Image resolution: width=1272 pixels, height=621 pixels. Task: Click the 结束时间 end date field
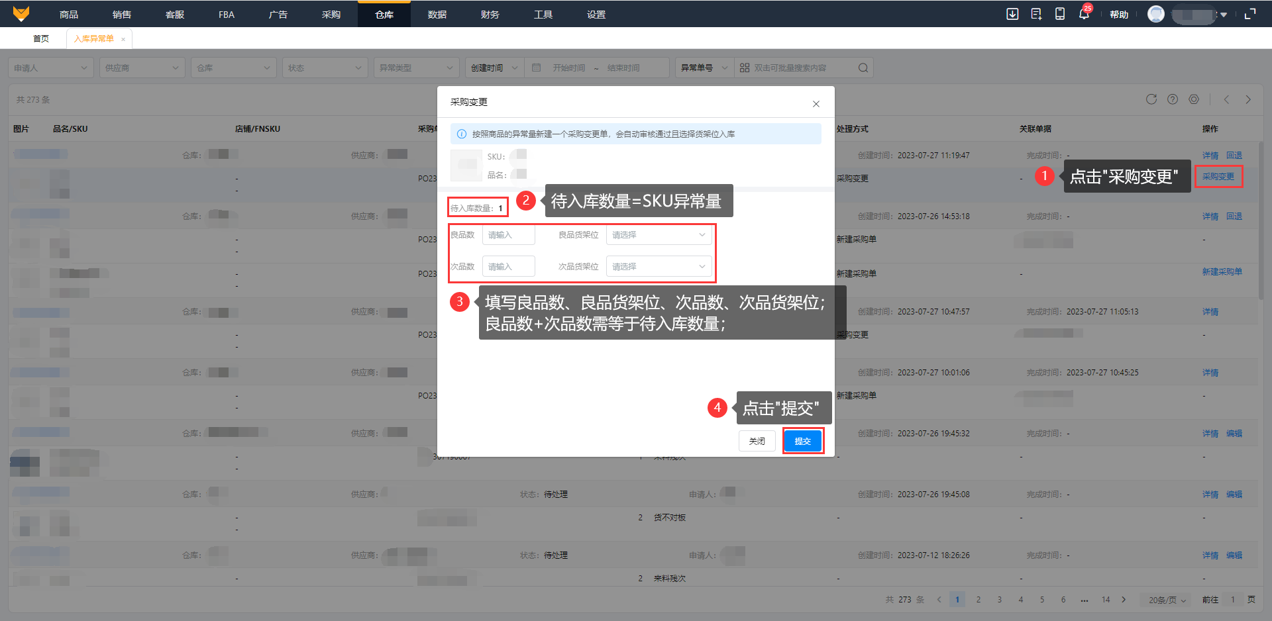coord(623,68)
